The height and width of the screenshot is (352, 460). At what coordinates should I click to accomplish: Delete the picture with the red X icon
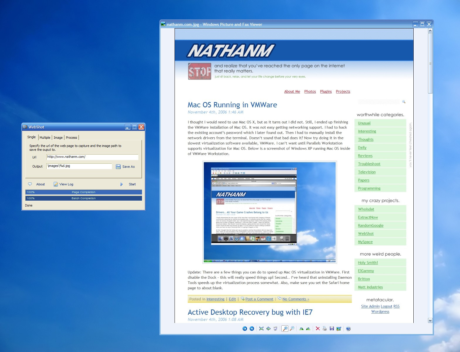click(318, 329)
